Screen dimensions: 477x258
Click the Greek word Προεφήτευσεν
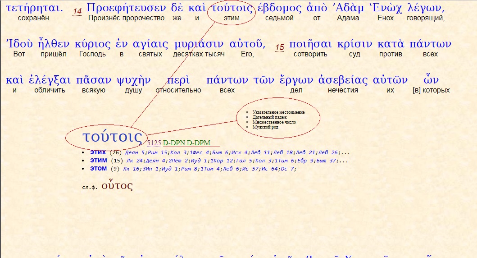[x=127, y=9]
